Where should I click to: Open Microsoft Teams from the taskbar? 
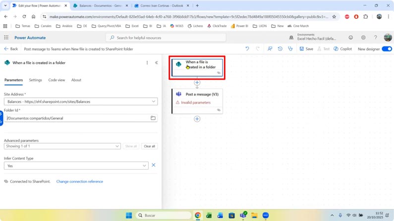[243, 215]
